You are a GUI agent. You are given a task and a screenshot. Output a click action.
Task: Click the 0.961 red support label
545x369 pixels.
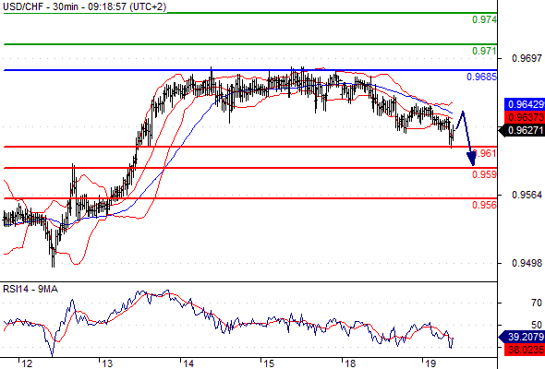pos(484,153)
